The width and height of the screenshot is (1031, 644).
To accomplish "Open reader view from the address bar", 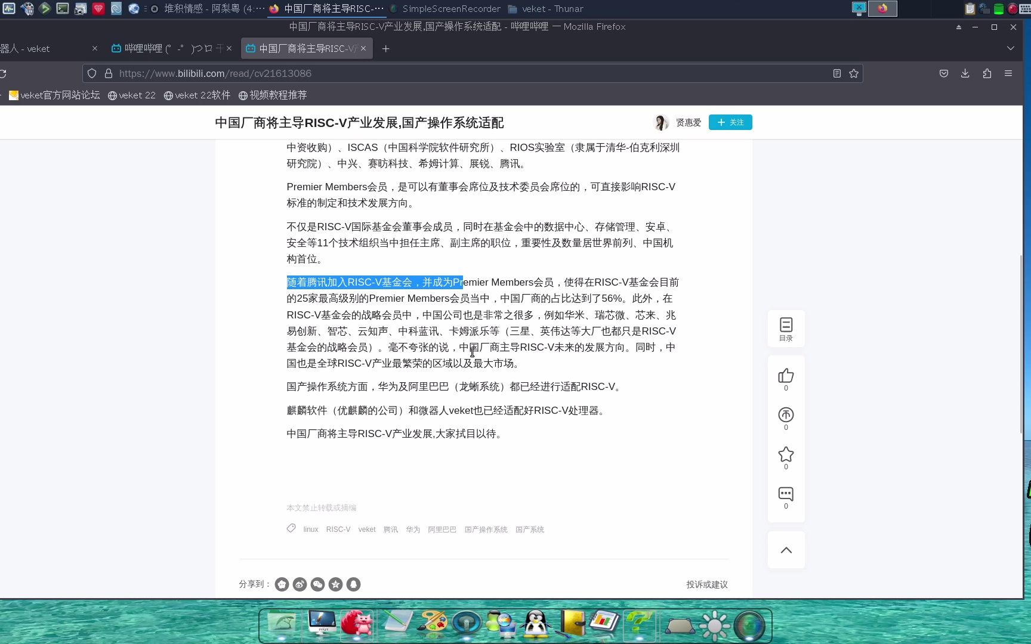I will pos(836,73).
